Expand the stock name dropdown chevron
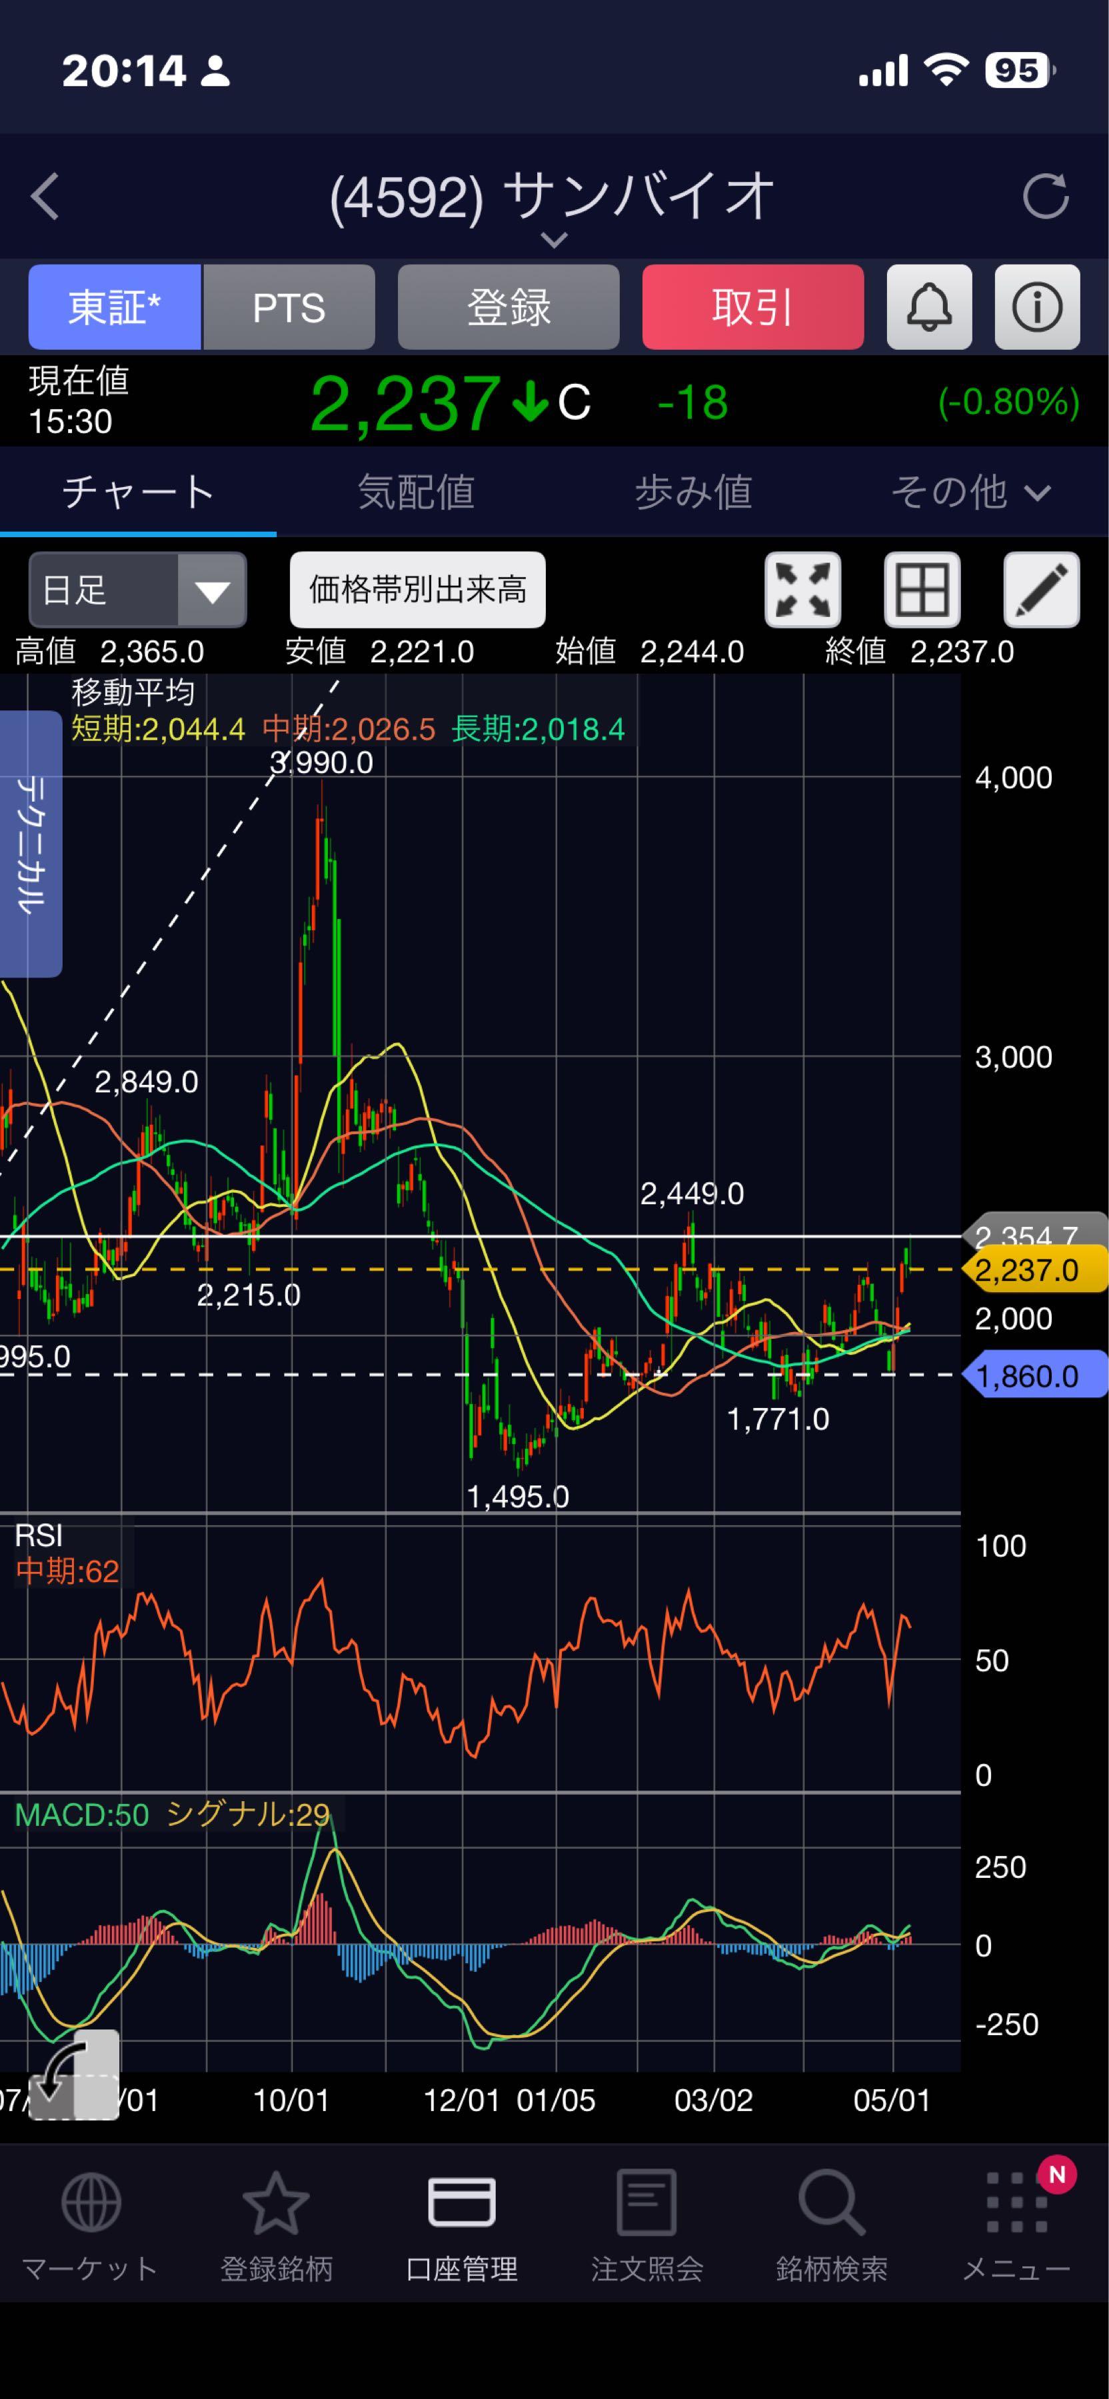The width and height of the screenshot is (1109, 2399). coord(554,241)
